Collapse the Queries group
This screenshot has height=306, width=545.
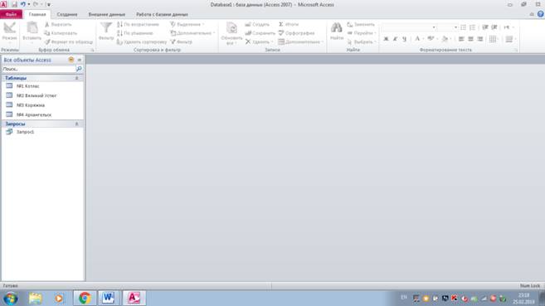[x=77, y=124]
